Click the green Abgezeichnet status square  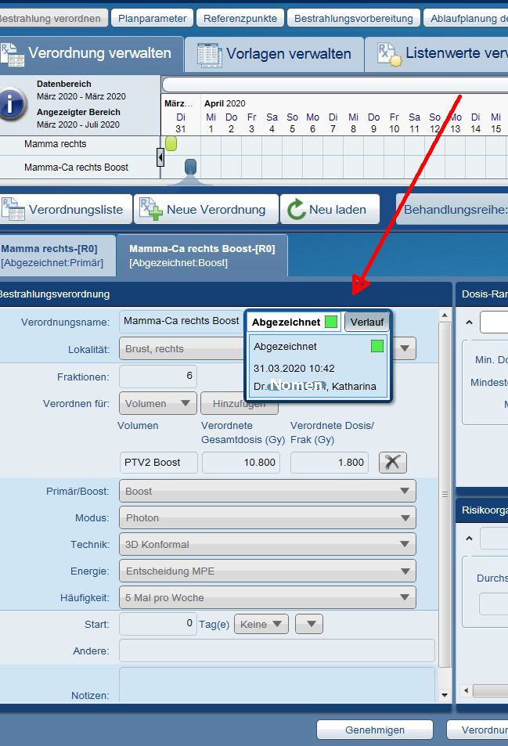pyautogui.click(x=331, y=322)
